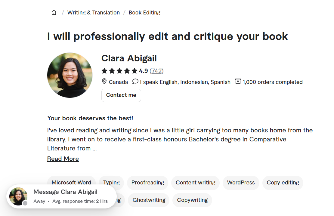The height and width of the screenshot is (216, 334).
Task: Open the 742 reviews link
Action: pyautogui.click(x=157, y=71)
